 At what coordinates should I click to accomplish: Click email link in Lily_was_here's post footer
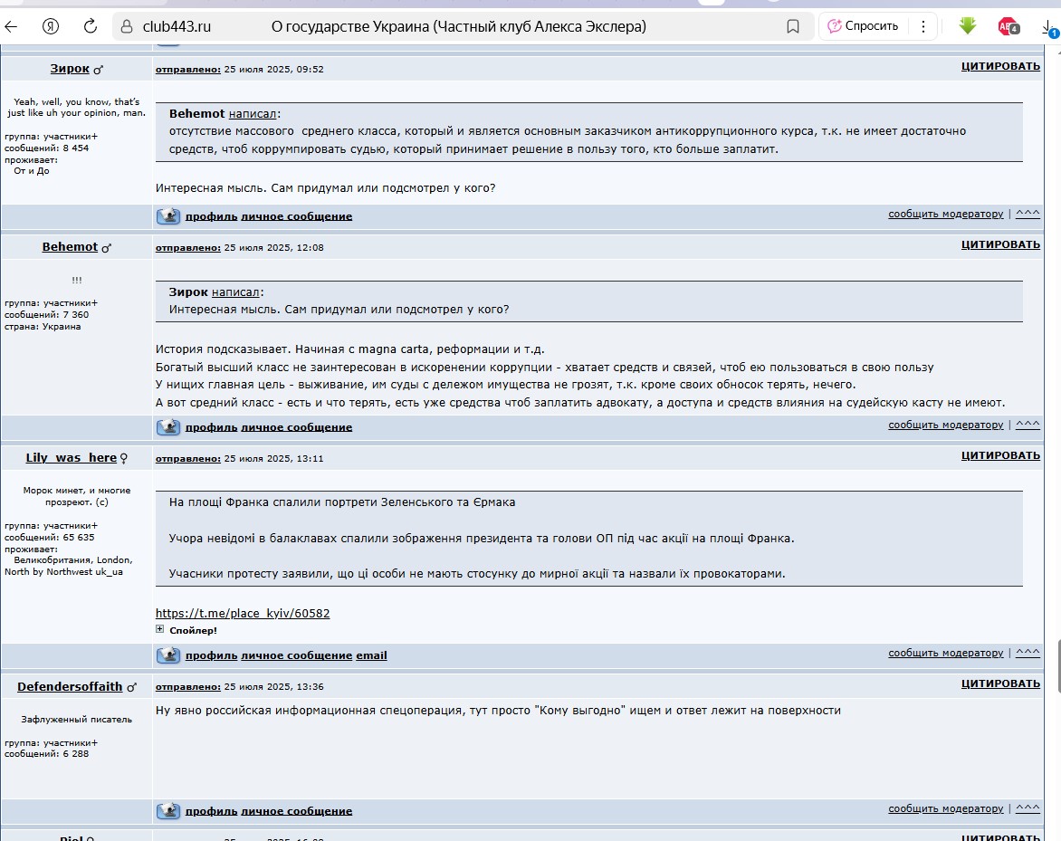[x=371, y=655]
